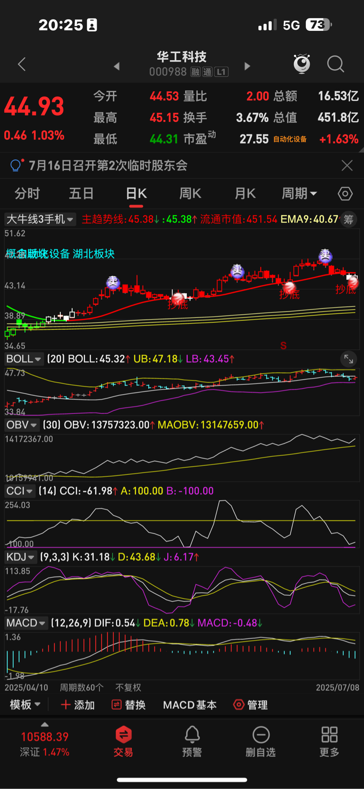Tap 替换 to replace indicator
364x789 pixels.
(x=128, y=705)
